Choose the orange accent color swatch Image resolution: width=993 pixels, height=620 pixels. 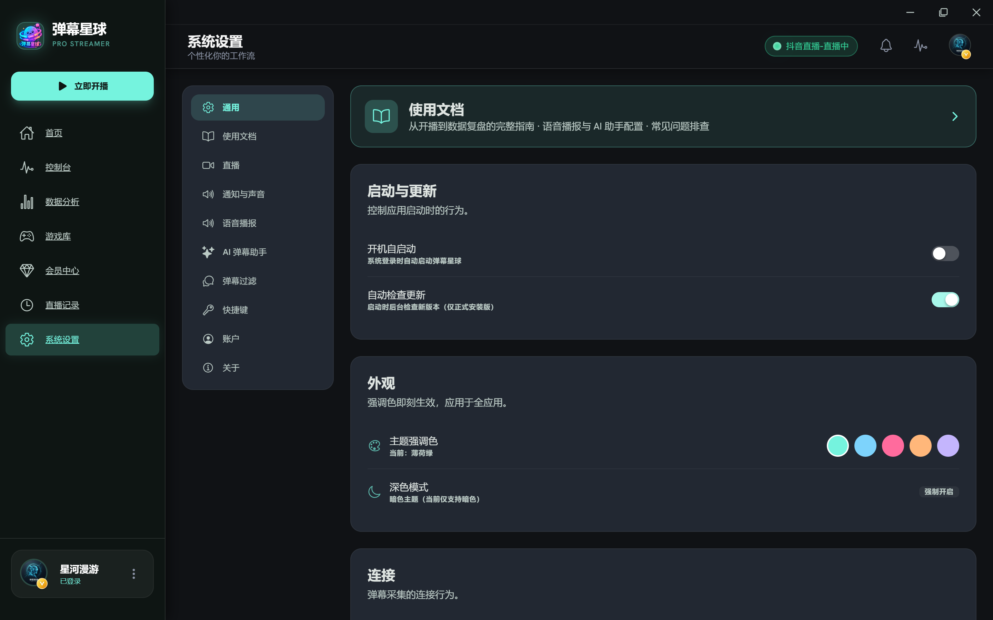[x=920, y=446]
